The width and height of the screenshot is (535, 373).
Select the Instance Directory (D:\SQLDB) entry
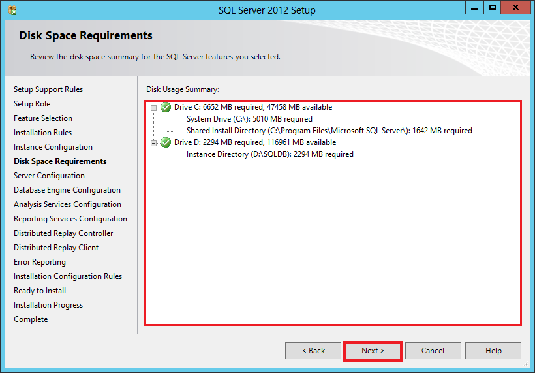[269, 154]
